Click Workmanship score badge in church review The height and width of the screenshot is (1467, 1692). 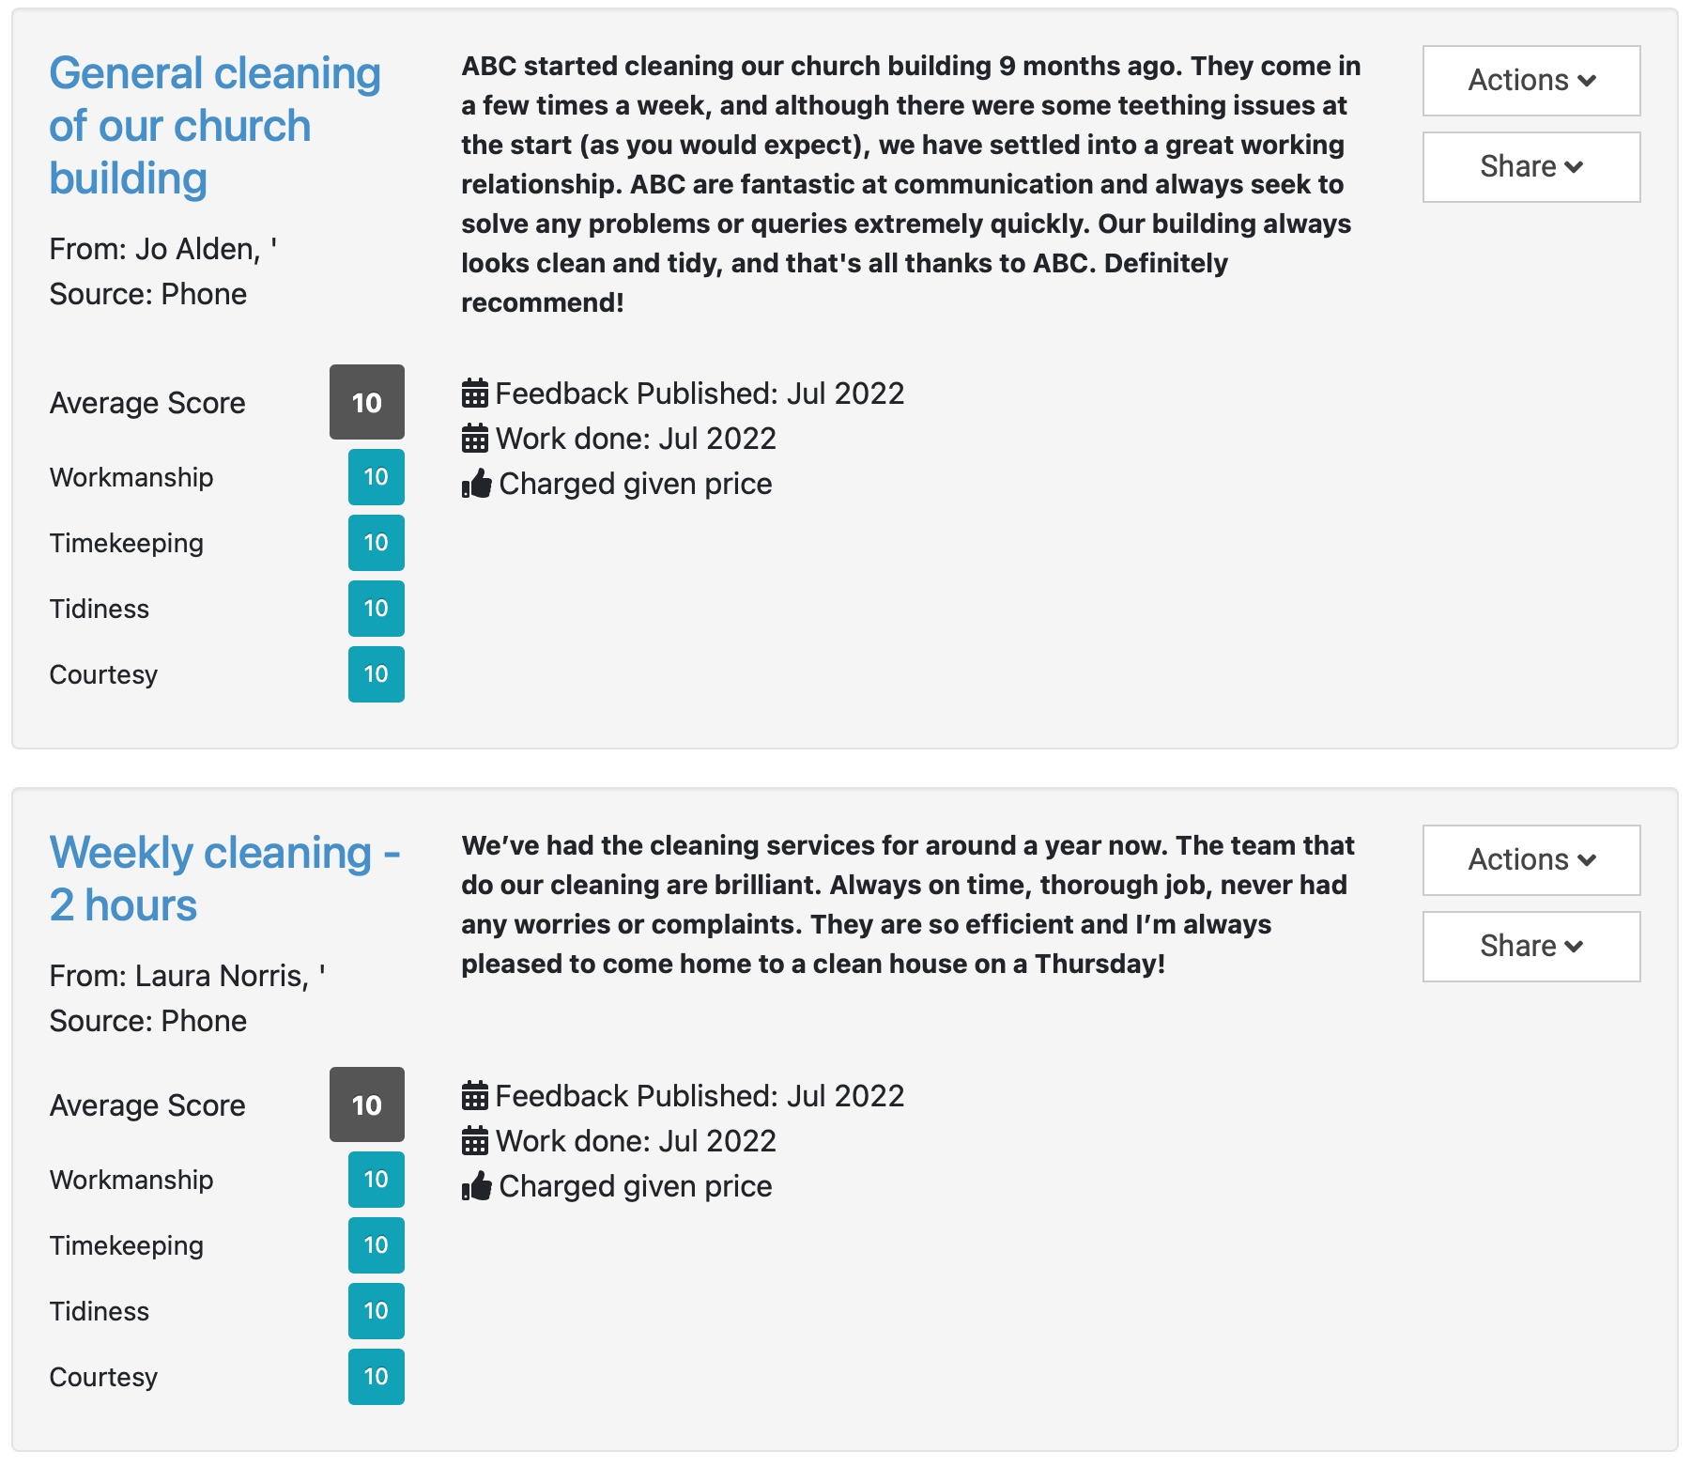click(x=376, y=477)
